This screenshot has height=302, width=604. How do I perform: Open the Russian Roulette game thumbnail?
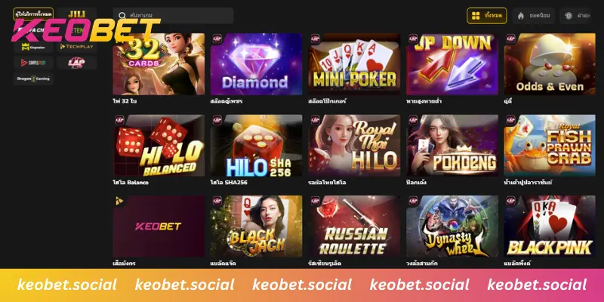[354, 226]
